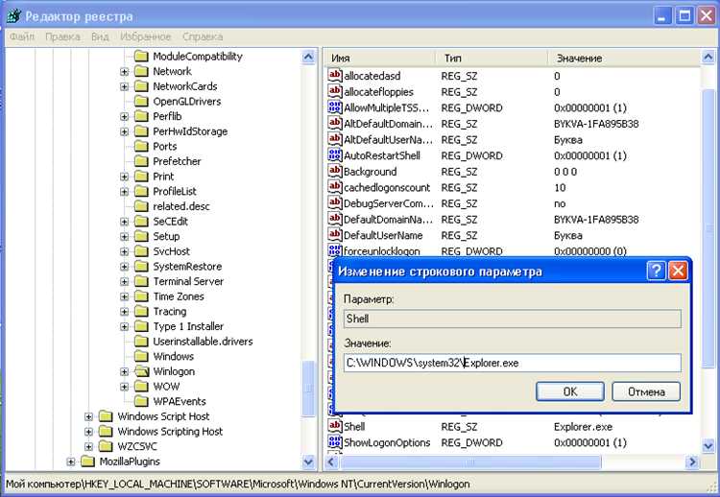Expand the Time Zones key
Image resolution: width=720 pixels, height=497 pixels.
pos(125,297)
